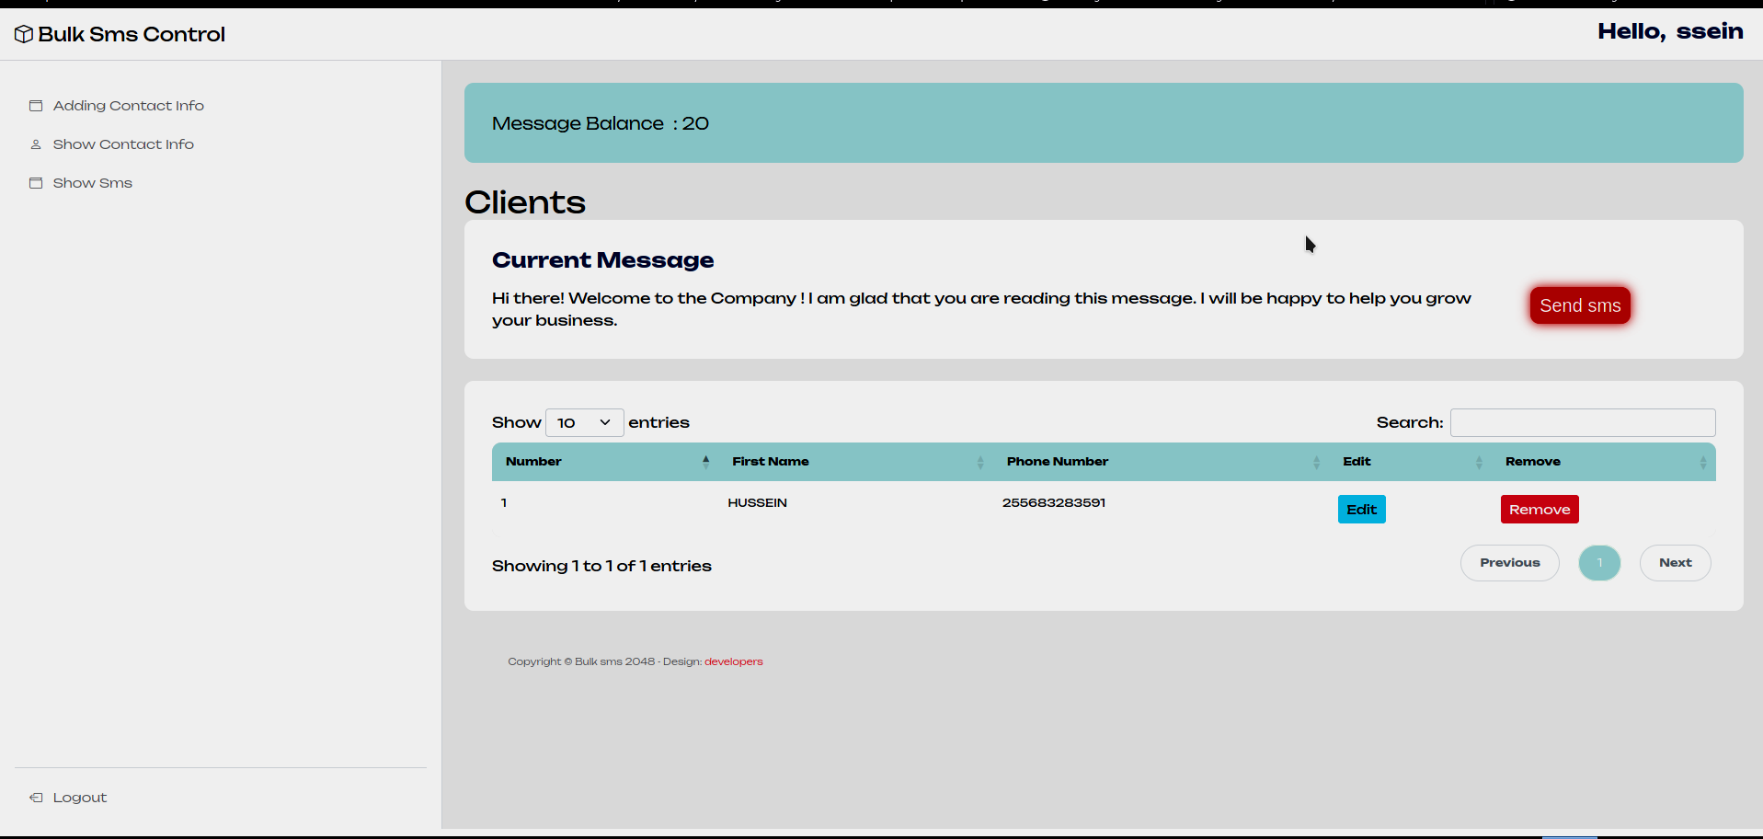Click the Show Sms sidebar icon
The image size is (1763, 839).
pos(35,182)
